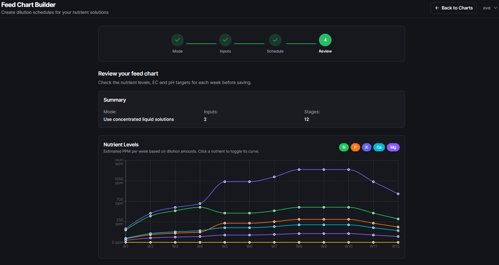Toggle the N nutrient curve
Image resolution: width=499 pixels, height=265 pixels.
(344, 147)
